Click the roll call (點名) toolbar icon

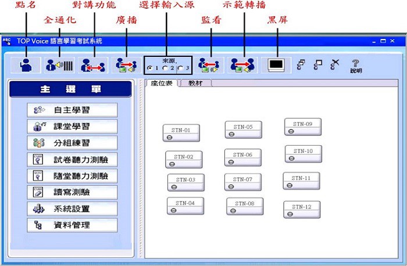(26, 65)
